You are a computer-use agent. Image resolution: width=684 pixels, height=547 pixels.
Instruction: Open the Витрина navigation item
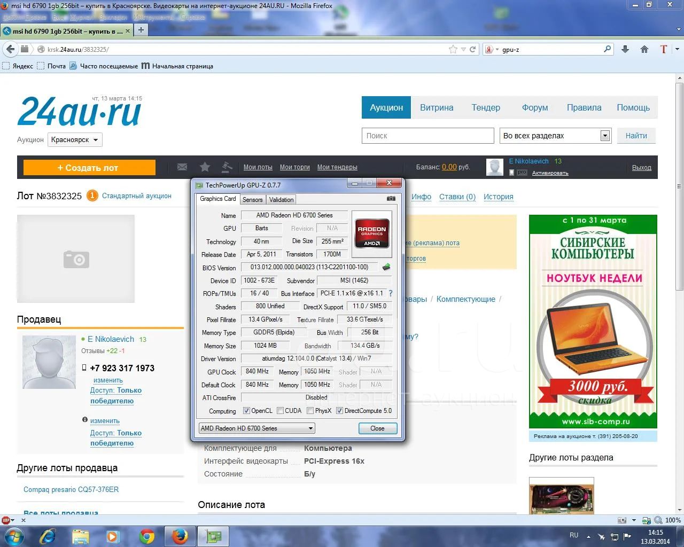(437, 107)
